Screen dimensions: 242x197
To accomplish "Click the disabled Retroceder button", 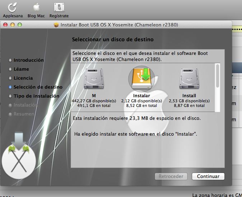I will pos(171,176).
